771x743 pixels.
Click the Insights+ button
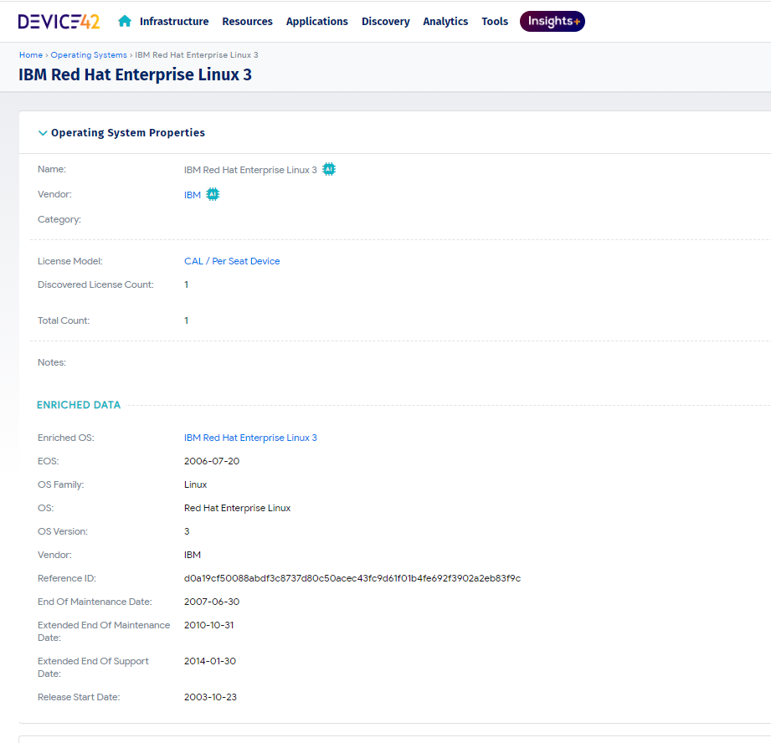[x=553, y=21]
